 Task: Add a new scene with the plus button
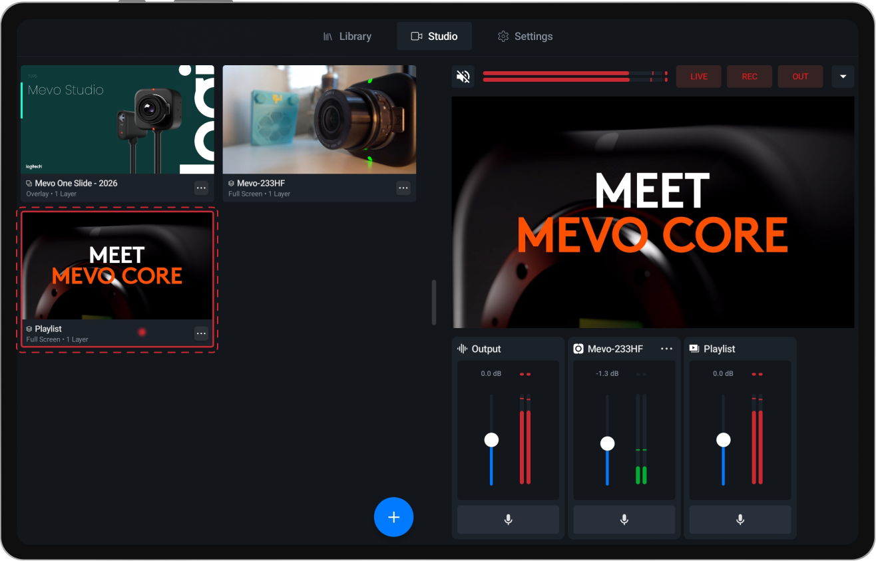393,517
